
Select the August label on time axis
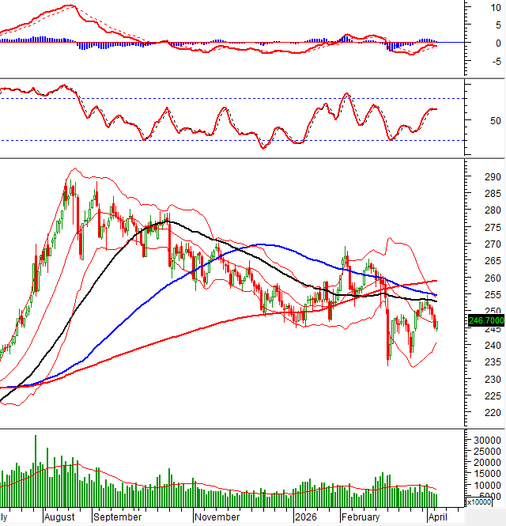coord(59,517)
